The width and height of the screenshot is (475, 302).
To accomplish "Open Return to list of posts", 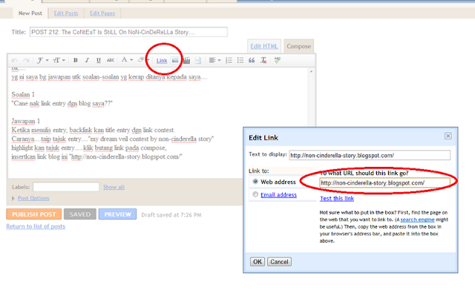I will pyautogui.click(x=36, y=226).
